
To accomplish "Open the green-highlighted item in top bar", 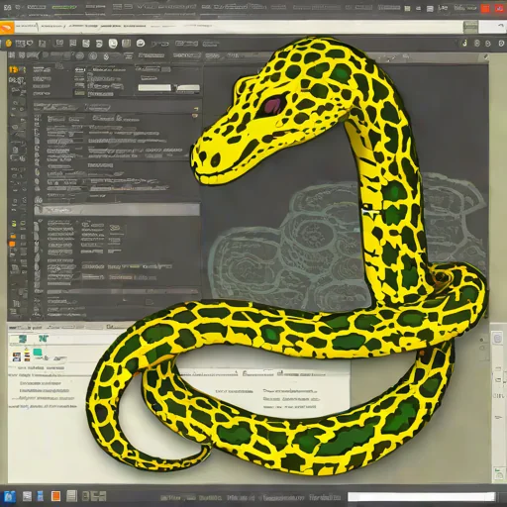I will [x=64, y=7].
